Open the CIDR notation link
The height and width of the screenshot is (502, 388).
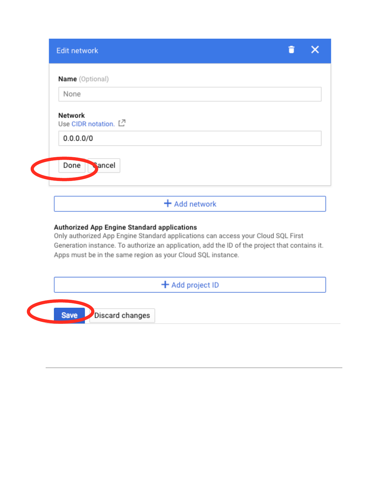[93, 124]
